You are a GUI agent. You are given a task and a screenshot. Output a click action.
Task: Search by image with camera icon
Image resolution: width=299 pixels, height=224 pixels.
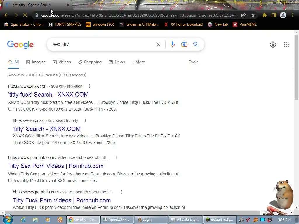[x=184, y=44]
